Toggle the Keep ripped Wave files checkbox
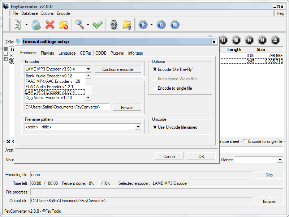 (x=155, y=79)
